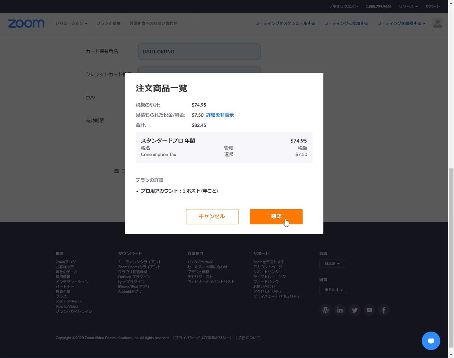
Task: Click the Consumption Tax label
Action: click(159, 154)
